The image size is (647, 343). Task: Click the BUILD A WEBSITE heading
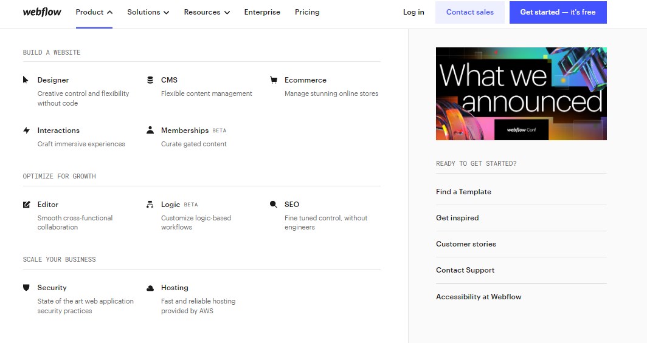click(52, 52)
